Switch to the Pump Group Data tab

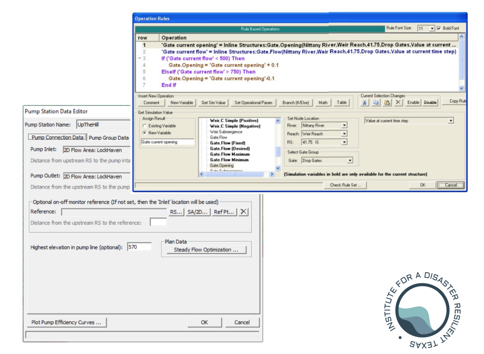click(x=109, y=138)
